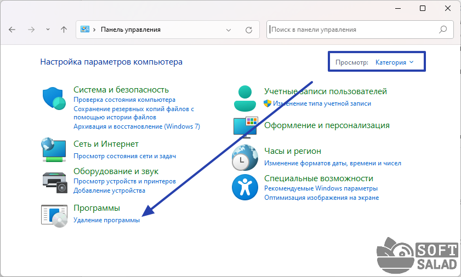Screen dimensions: 461x277
Task: Refresh the Control Panel view
Action: click(x=249, y=30)
